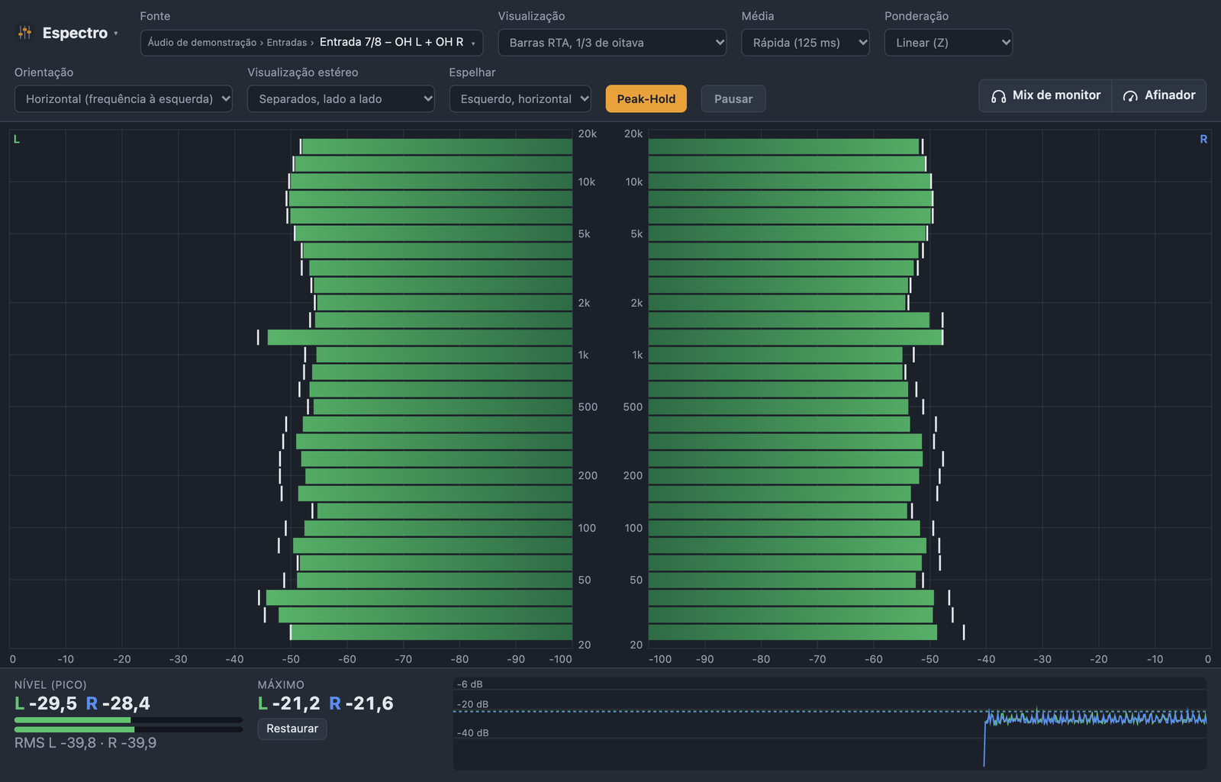Click the tuner gauge icon in Afinador
The height and width of the screenshot is (782, 1221).
tap(1130, 96)
